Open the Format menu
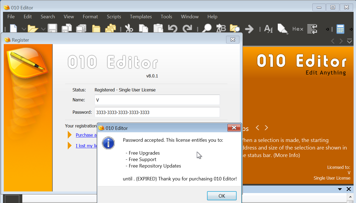The height and width of the screenshot is (203, 356). [x=90, y=17]
